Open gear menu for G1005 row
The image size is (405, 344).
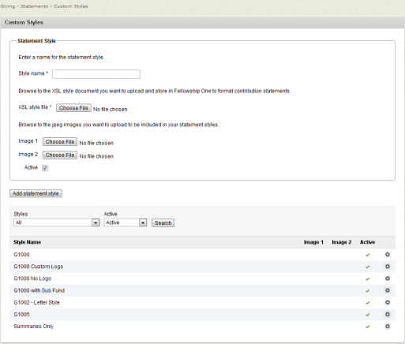388,314
